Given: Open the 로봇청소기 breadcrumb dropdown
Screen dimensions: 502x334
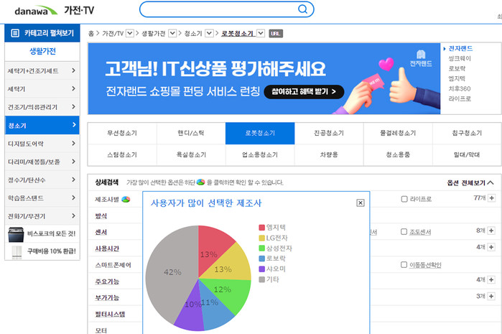Looking at the screenshot, I should pos(260,33).
